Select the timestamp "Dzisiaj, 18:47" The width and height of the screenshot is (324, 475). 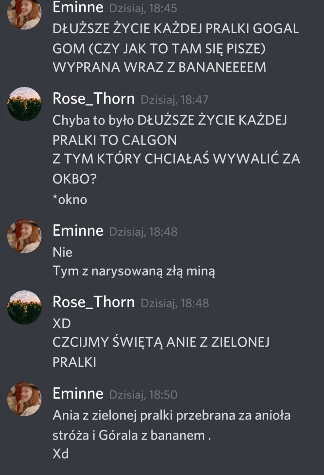[175, 100]
